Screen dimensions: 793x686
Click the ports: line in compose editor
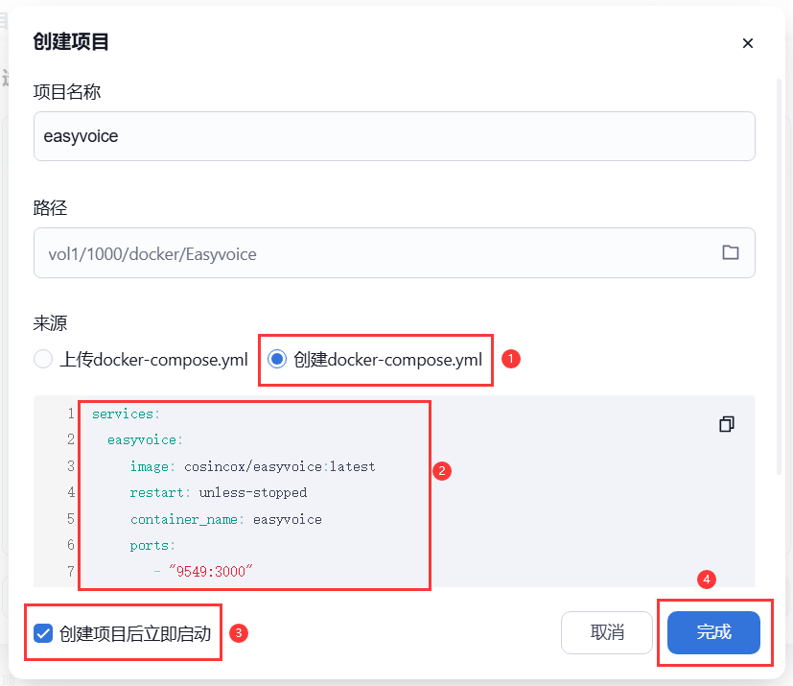[152, 546]
